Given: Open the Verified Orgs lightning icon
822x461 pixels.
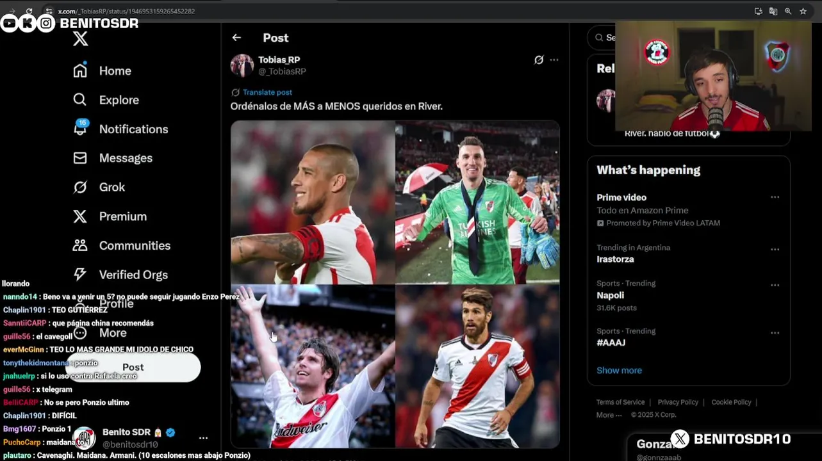Looking at the screenshot, I should point(80,274).
